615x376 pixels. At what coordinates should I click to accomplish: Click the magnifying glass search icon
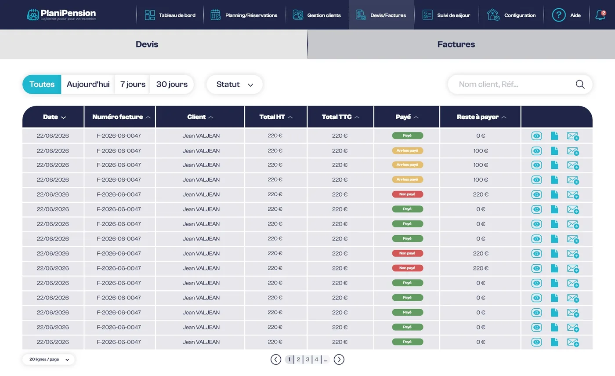(x=580, y=84)
